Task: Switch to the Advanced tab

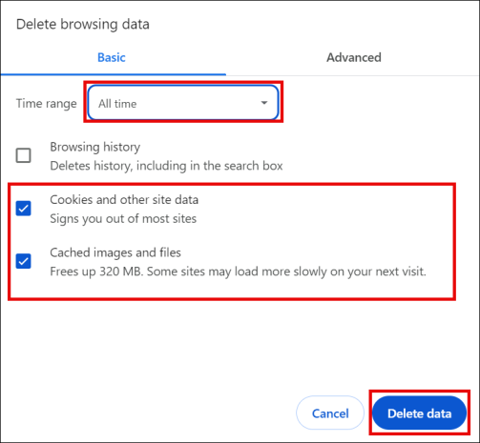Action: [354, 58]
